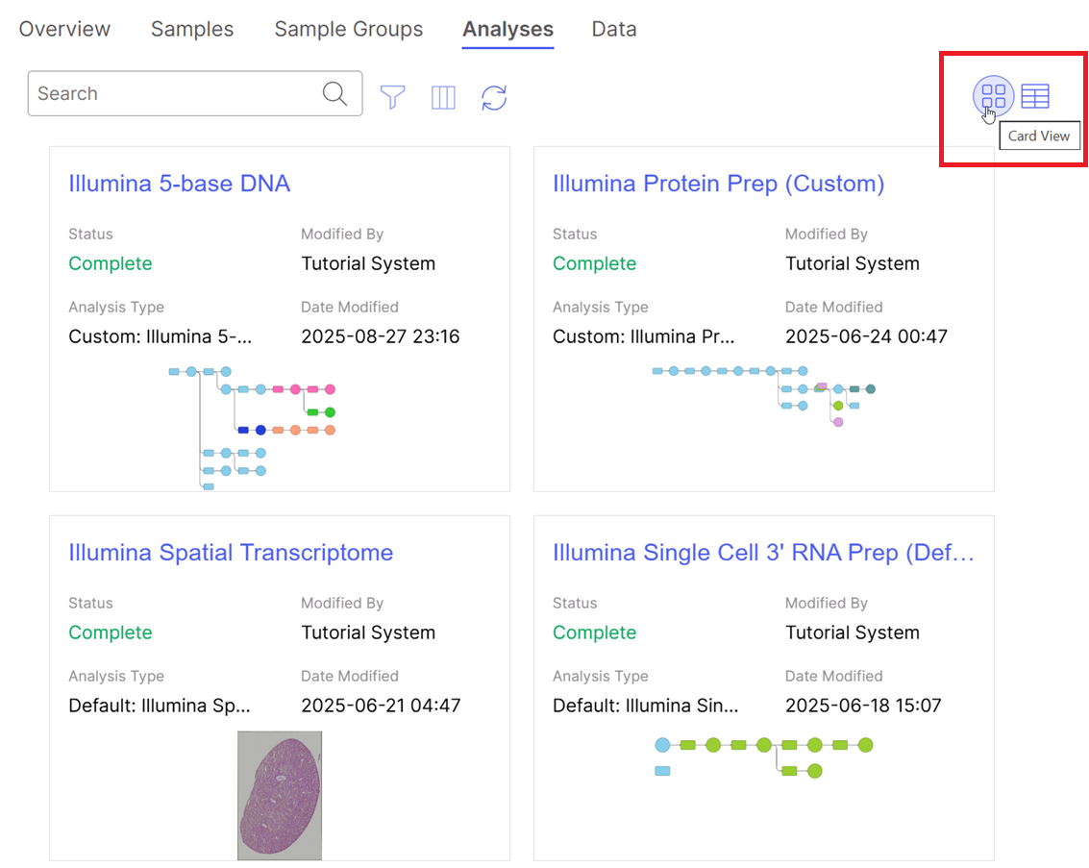Open the Data tab
The height and width of the screenshot is (868, 1089).
(614, 29)
